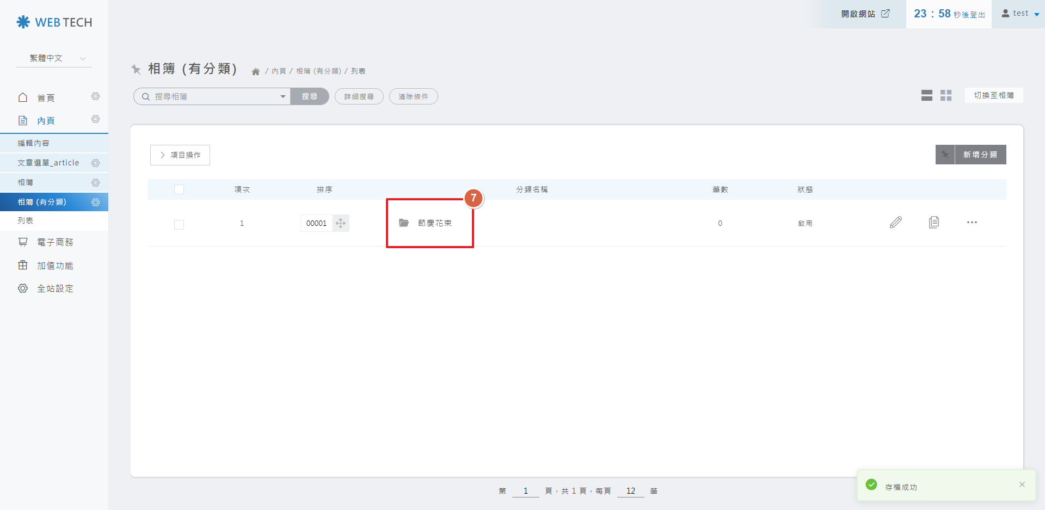Viewport: 1045px width, 510px height.
Task: Click the 切換至相簿 button
Action: (x=993, y=95)
